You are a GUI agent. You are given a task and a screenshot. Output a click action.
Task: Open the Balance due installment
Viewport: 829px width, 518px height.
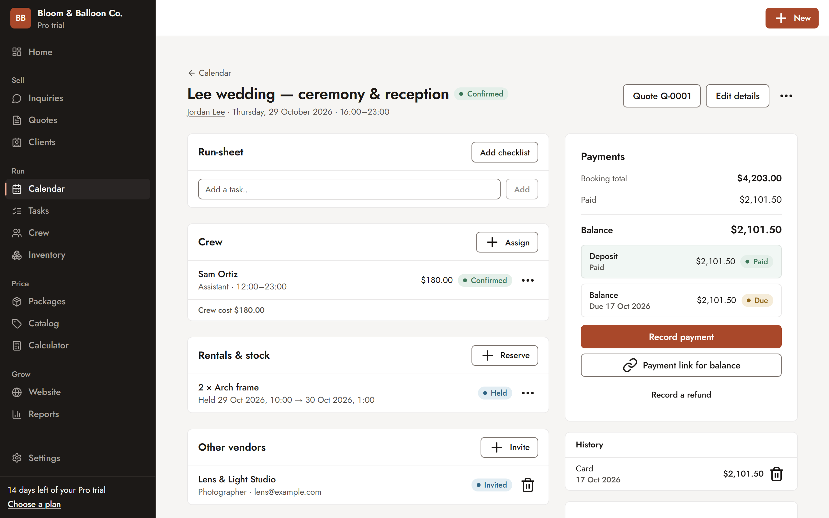click(x=681, y=300)
